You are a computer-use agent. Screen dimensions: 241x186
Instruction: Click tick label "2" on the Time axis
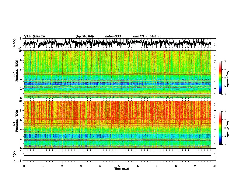(62, 166)
